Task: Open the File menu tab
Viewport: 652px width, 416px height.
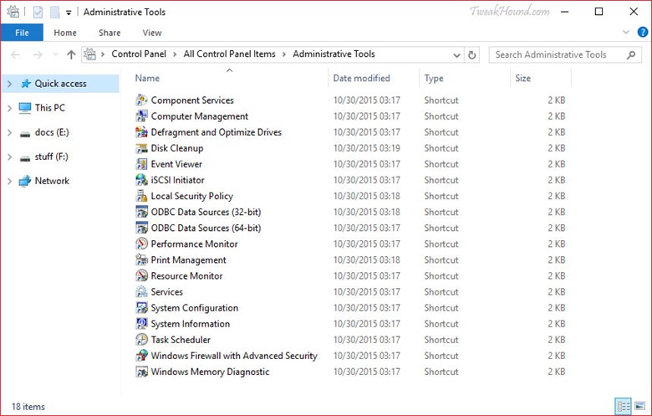Action: coord(22,33)
